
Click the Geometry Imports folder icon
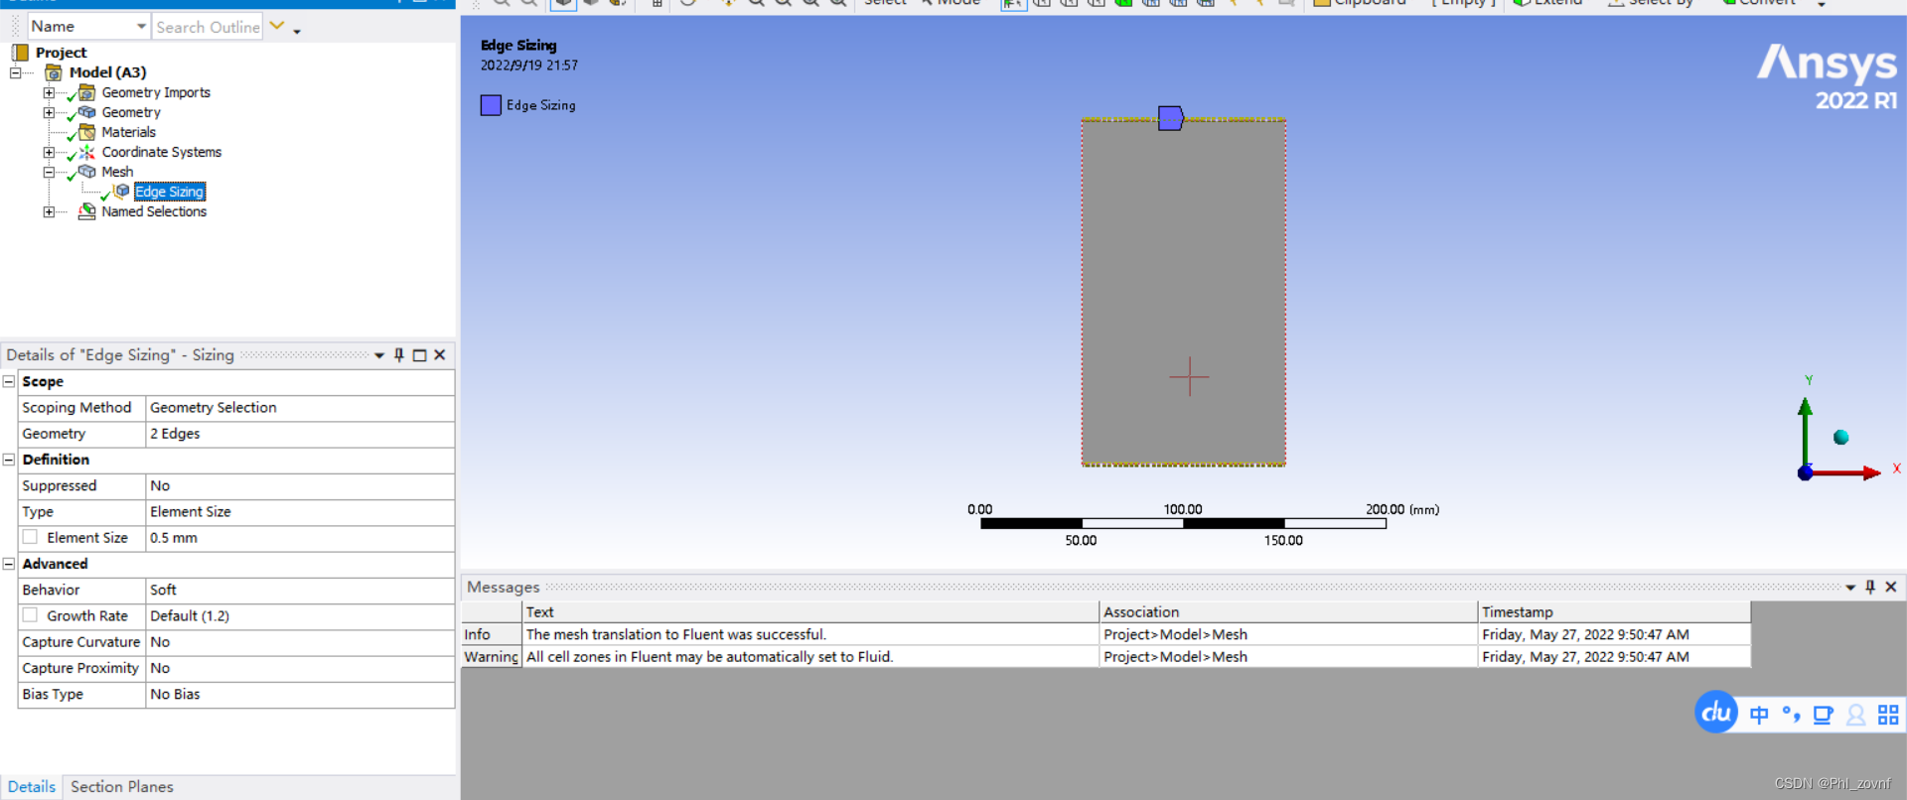pyautogui.click(x=87, y=92)
